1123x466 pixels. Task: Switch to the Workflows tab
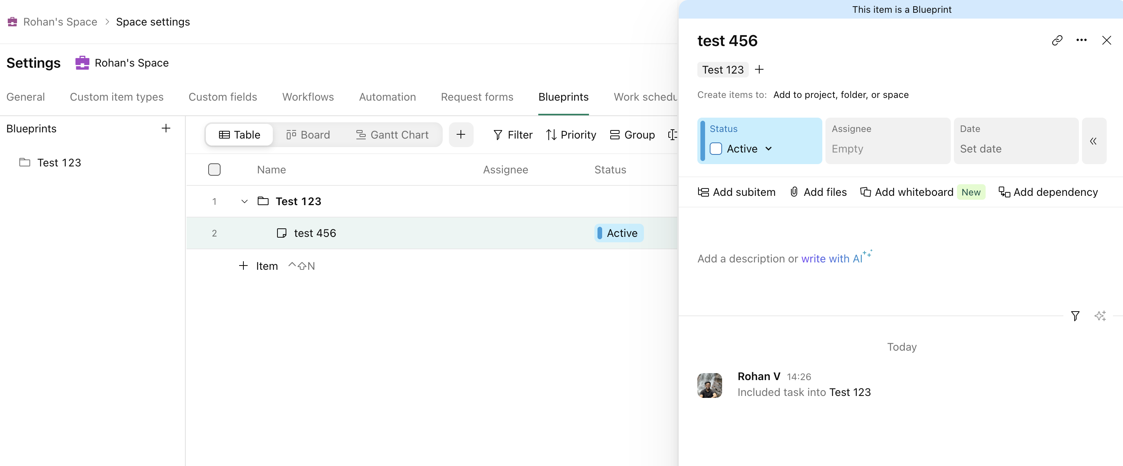pos(308,97)
